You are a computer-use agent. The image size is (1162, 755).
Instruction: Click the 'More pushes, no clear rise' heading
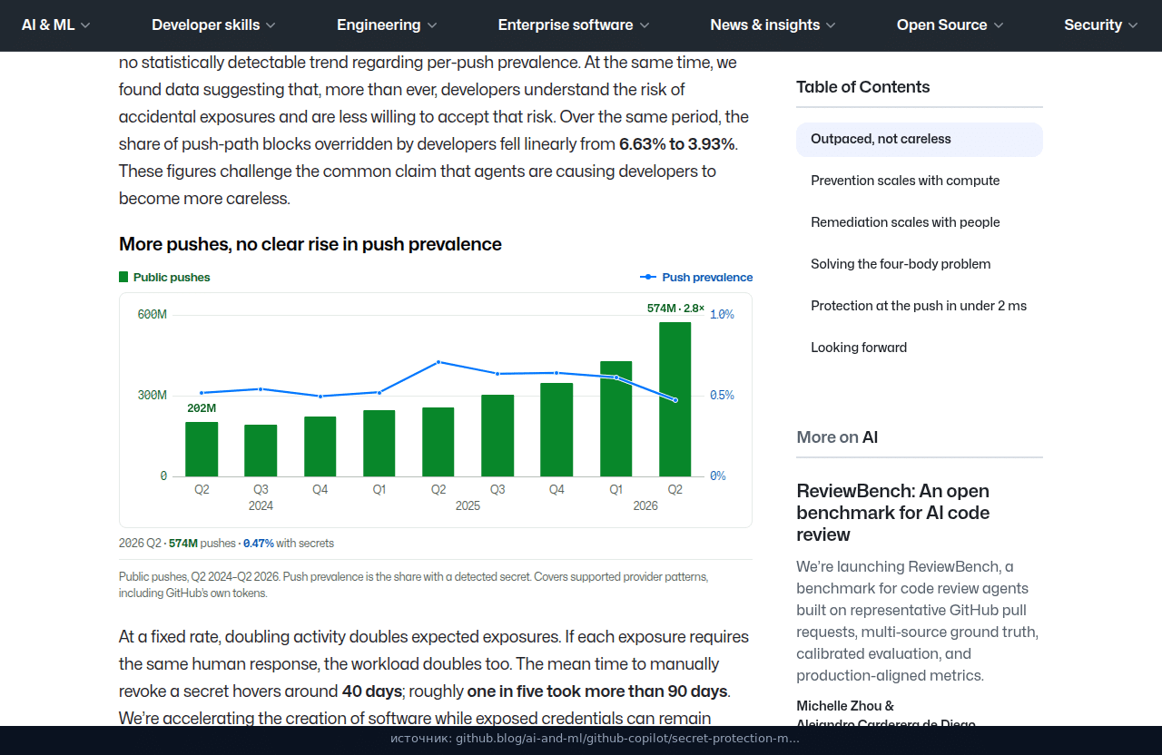pyautogui.click(x=310, y=244)
